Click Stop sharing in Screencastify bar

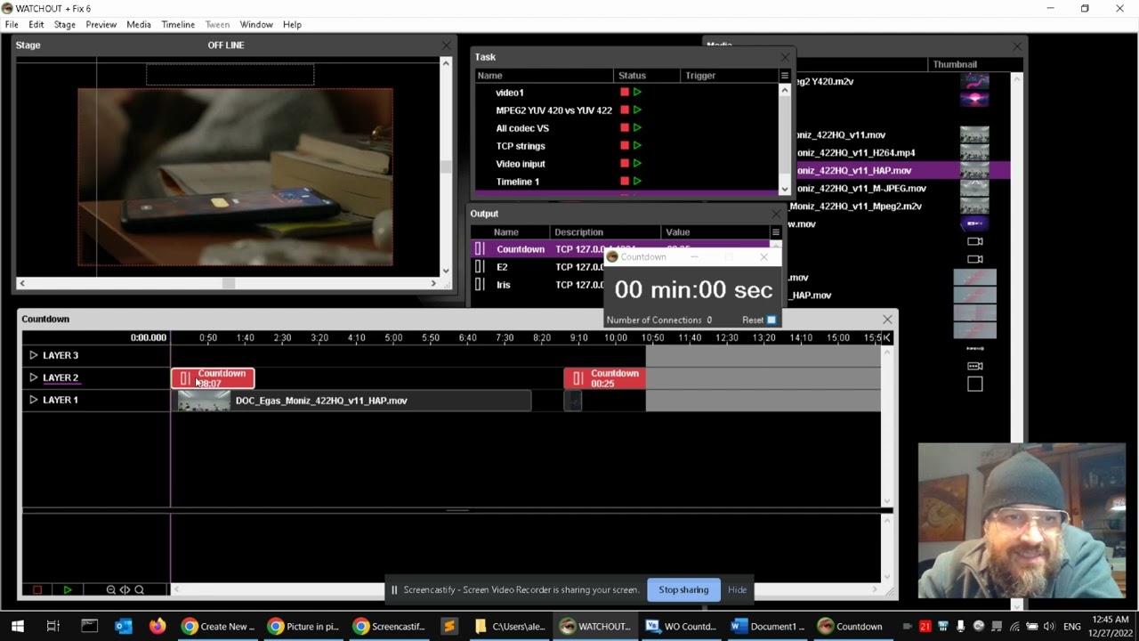pos(683,589)
